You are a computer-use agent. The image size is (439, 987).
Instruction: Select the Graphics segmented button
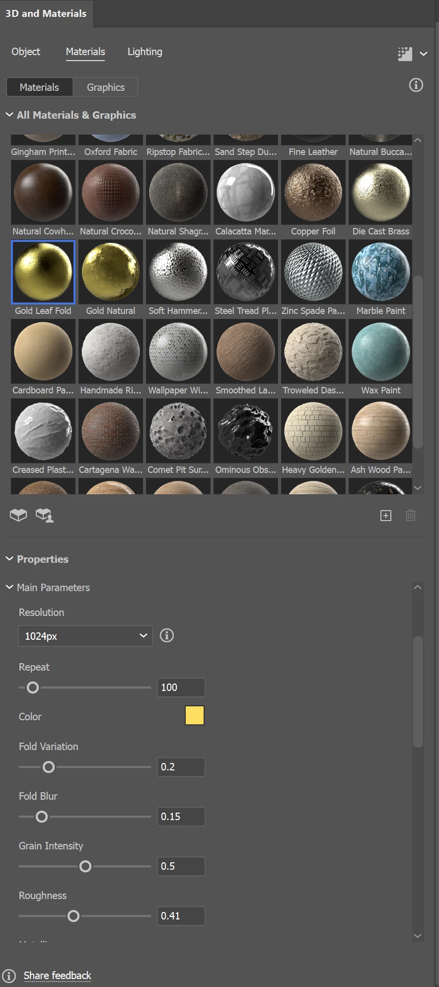106,87
